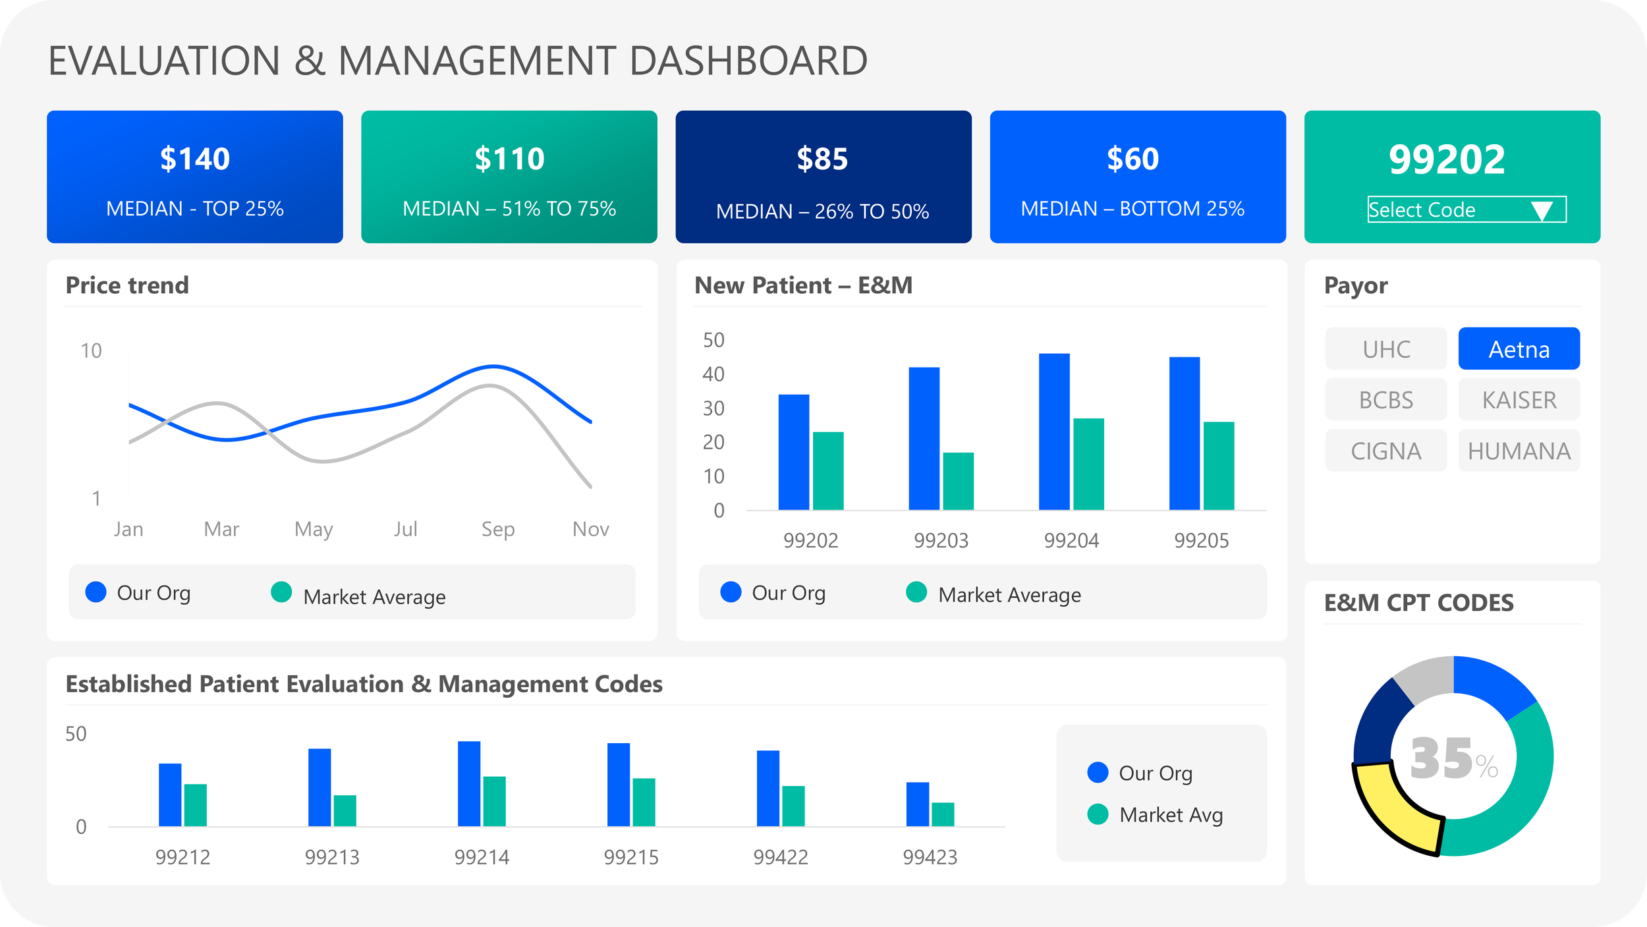
Task: Filter by HUMANA payor
Action: point(1519,451)
